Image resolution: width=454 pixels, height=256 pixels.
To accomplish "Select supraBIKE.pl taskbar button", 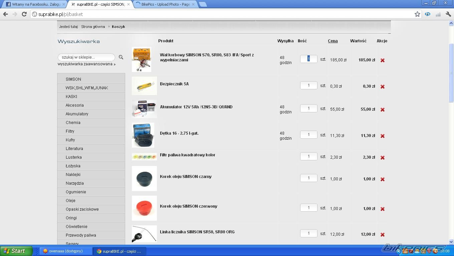I will 119,251.
